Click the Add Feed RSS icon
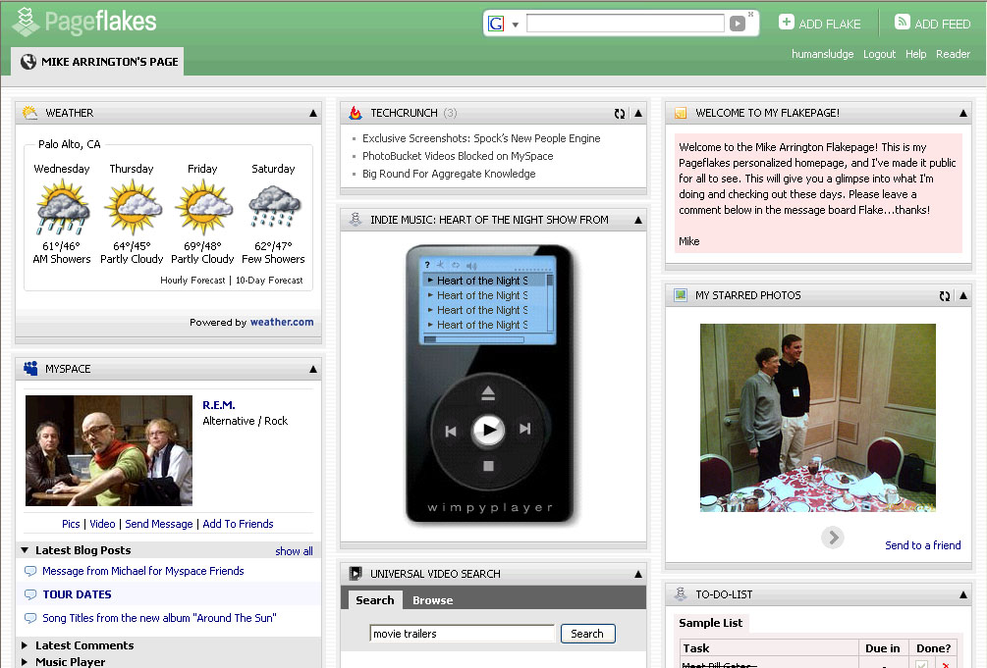The height and width of the screenshot is (668, 987). point(902,23)
